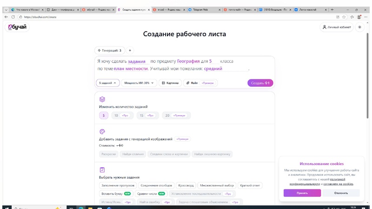Toggle Множественный выбор task

(x=217, y=185)
